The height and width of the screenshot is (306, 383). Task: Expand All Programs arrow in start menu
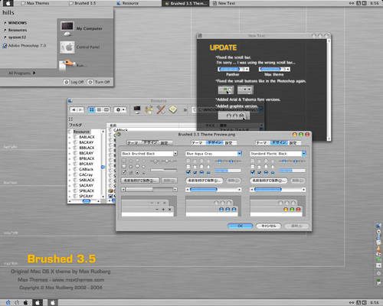tap(34, 73)
